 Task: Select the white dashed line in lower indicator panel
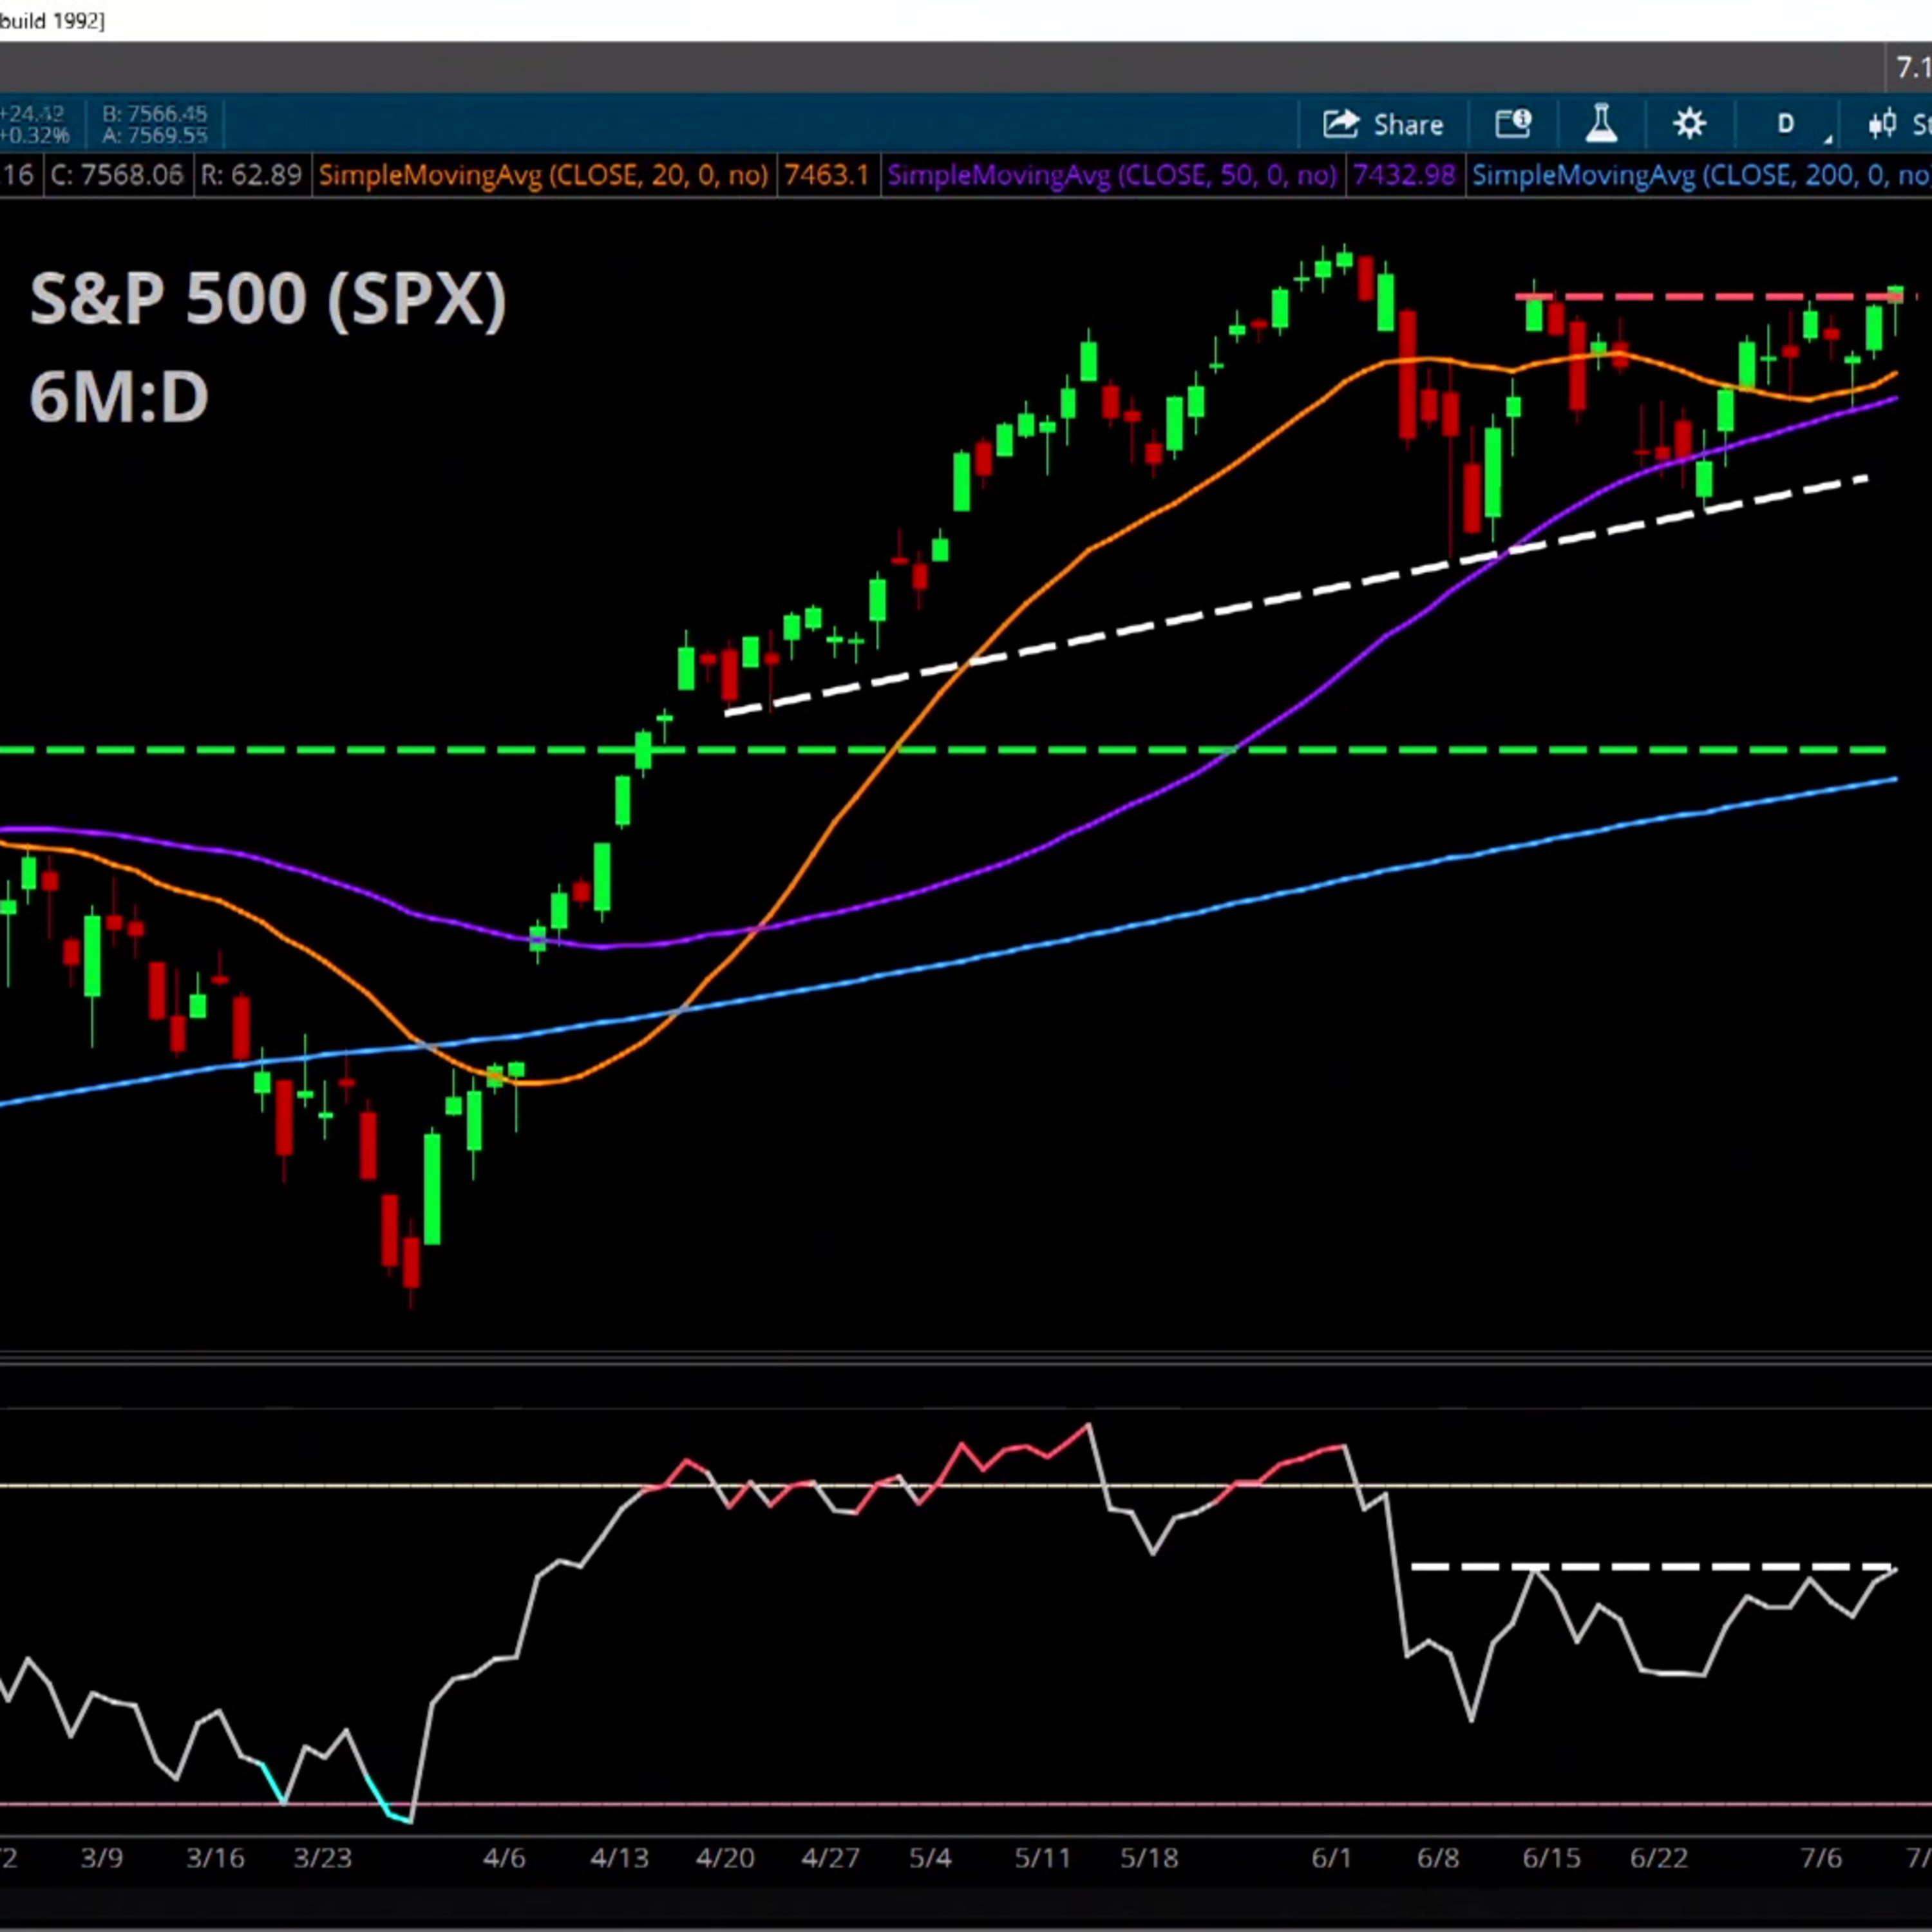(x=1652, y=1567)
